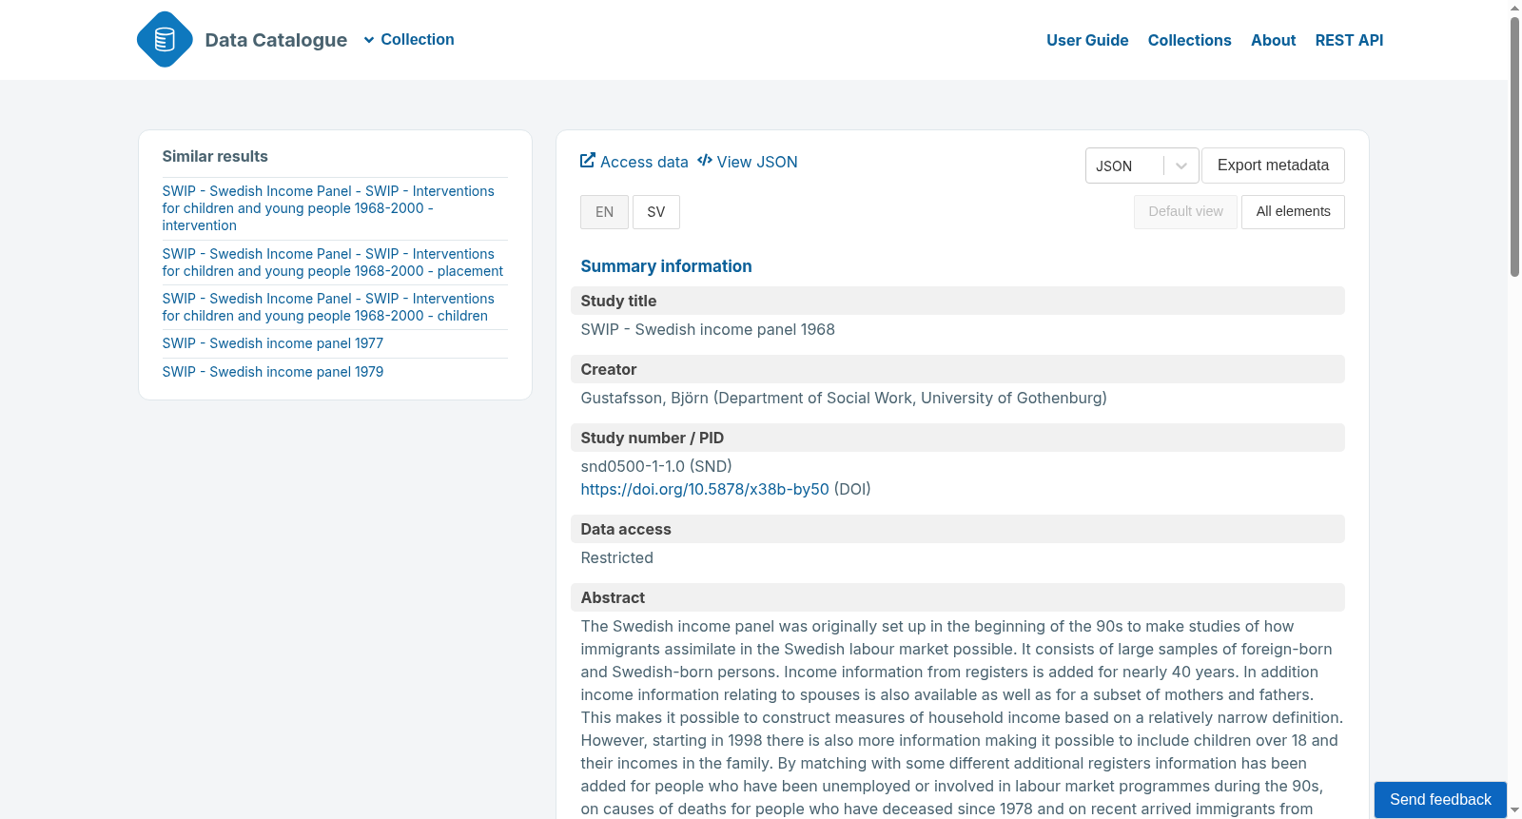Open similar result ending in 'intervention'
This screenshot has height=819, width=1522.
click(328, 208)
